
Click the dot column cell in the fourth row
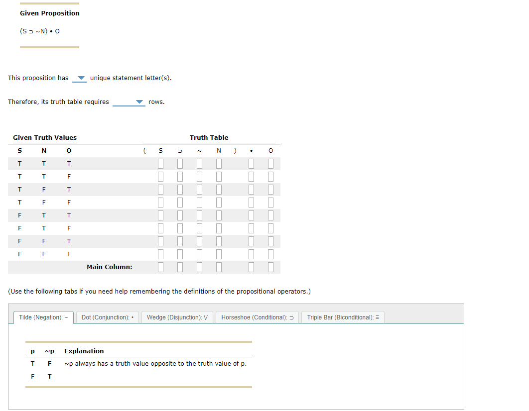click(x=251, y=202)
